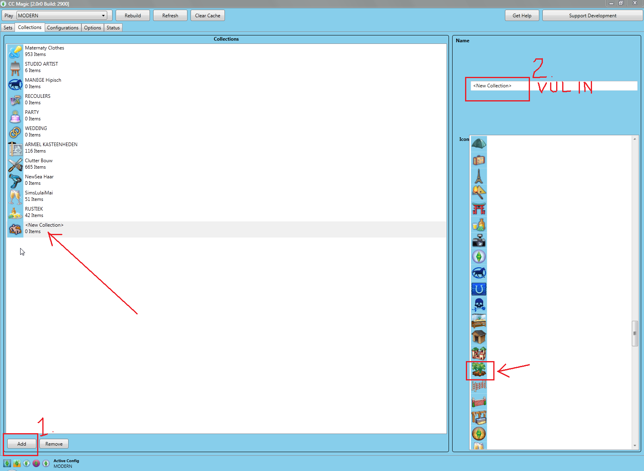Switch to the Sets tab
644x471 pixels.
click(8, 28)
